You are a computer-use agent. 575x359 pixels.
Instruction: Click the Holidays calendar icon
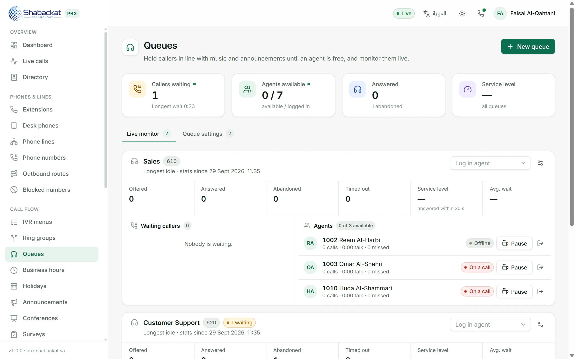pos(14,286)
